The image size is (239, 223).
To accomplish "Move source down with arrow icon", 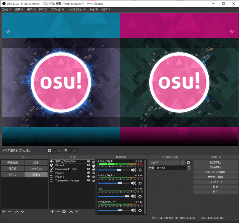I will pyautogui.click(x=77, y=212).
